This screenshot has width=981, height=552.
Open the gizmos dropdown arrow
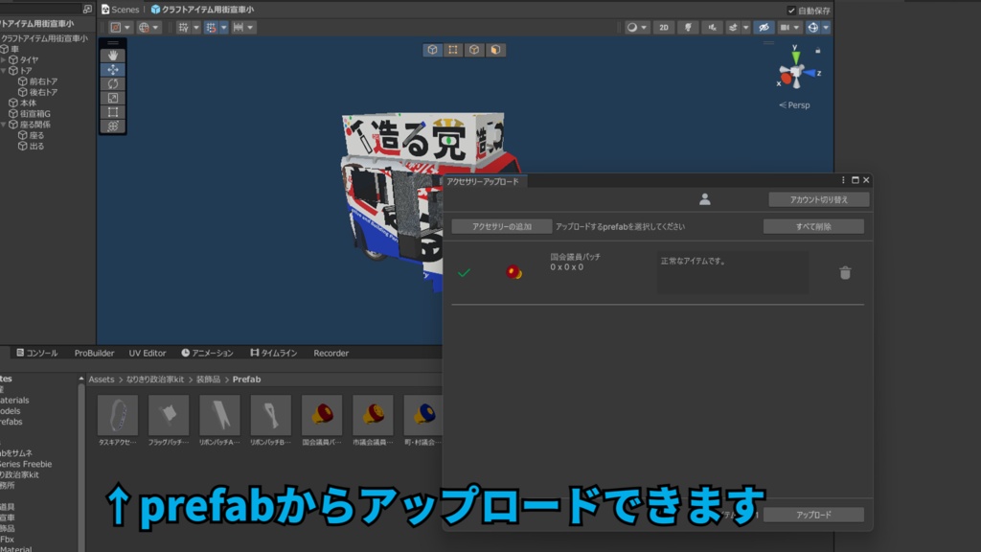[826, 28]
